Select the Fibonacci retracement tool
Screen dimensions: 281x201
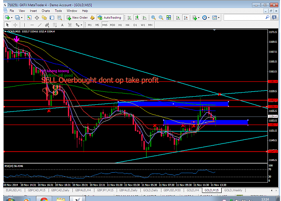click(x=55, y=25)
